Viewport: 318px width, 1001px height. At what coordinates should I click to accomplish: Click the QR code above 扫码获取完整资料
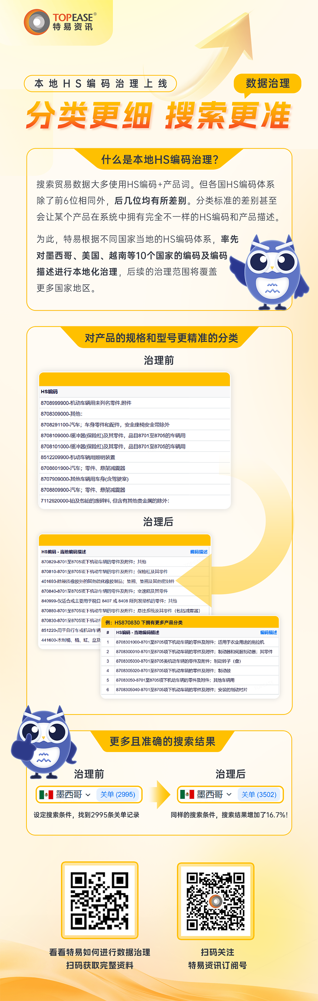(100, 900)
